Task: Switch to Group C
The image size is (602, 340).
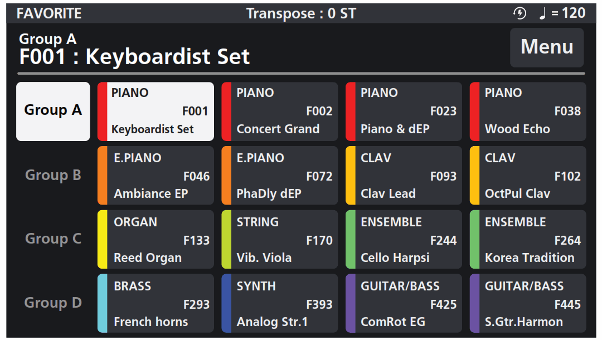Action: (52, 239)
